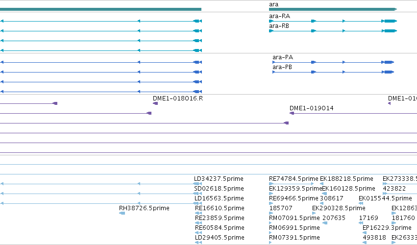Select the LD16563.5prime EST label

[x=219, y=198]
